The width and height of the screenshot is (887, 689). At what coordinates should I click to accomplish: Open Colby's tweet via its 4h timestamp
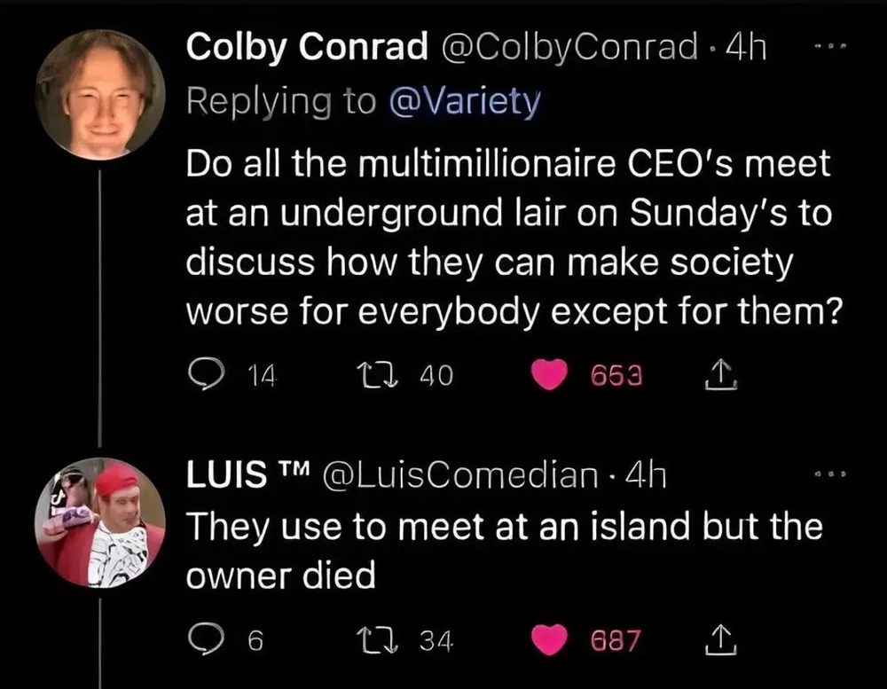tap(745, 50)
